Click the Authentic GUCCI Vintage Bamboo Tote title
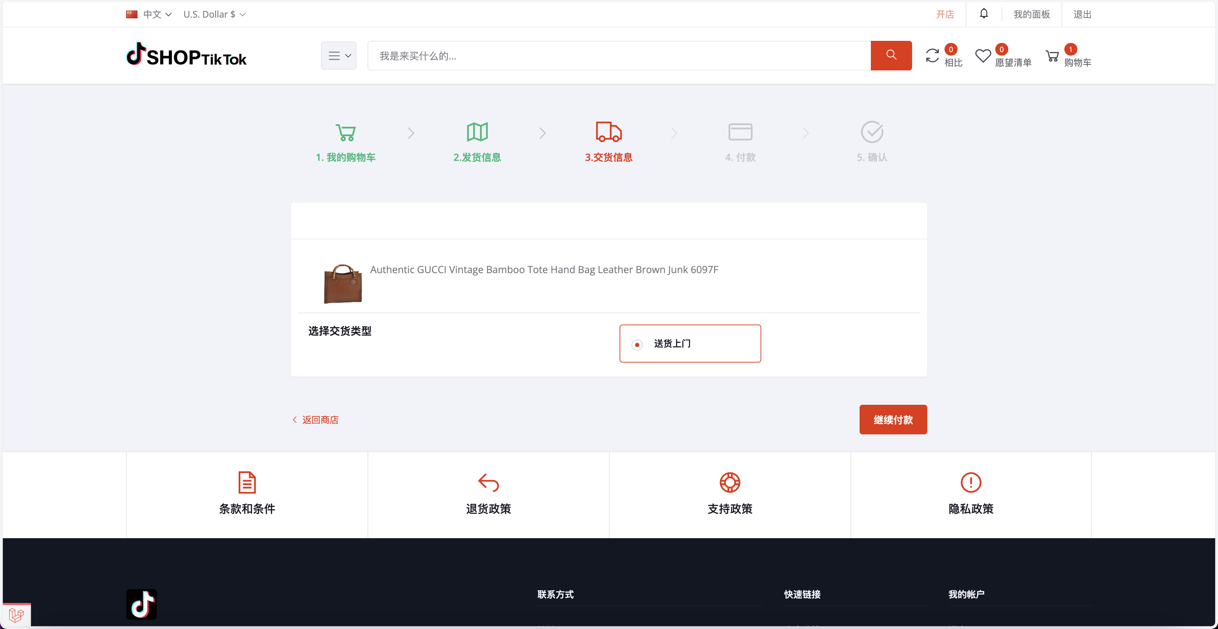Image resolution: width=1218 pixels, height=629 pixels. [544, 270]
